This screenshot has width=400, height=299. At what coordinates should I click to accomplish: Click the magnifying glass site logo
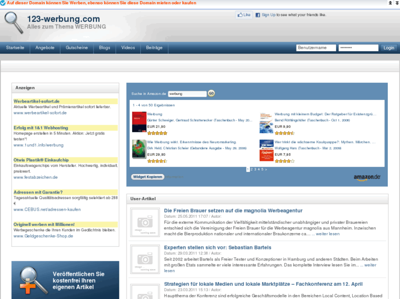pyautogui.click(x=14, y=22)
